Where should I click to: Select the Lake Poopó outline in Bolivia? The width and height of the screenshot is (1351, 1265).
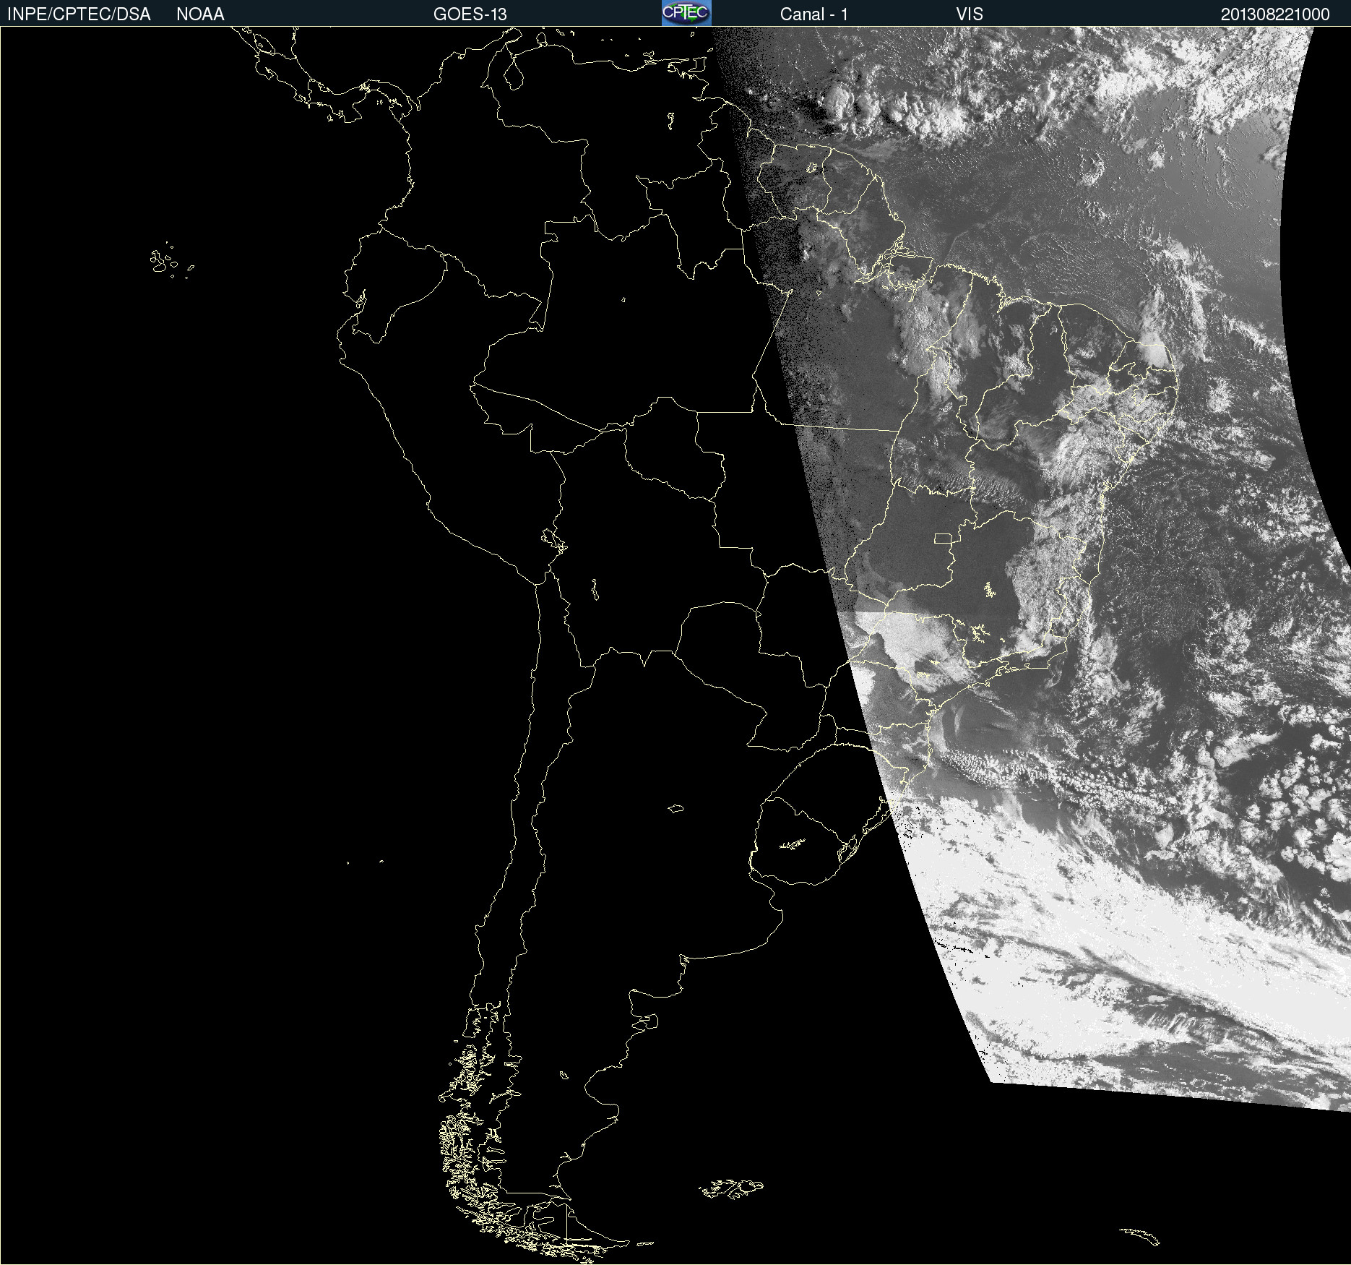594,590
